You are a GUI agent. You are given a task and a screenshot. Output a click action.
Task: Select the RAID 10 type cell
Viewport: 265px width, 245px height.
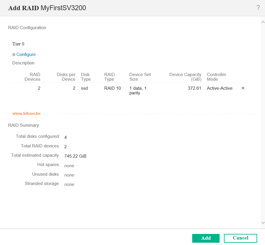113,88
